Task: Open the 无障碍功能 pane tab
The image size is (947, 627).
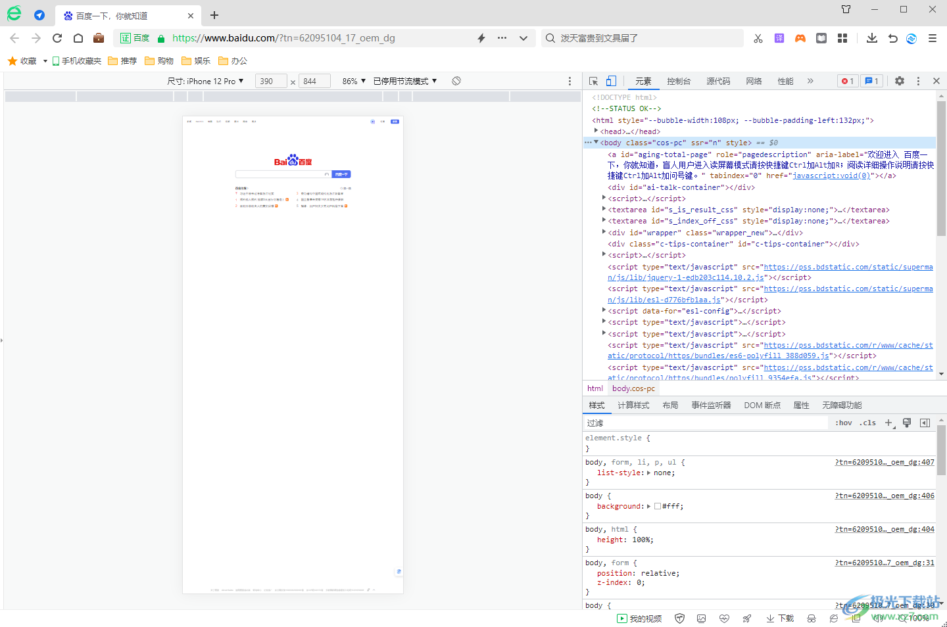Action: (842, 405)
